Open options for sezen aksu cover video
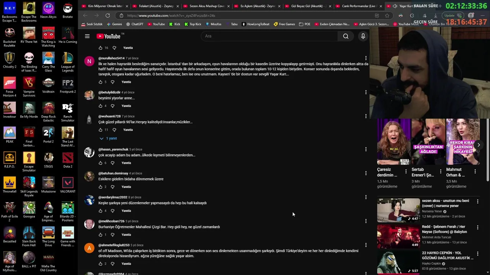The height and width of the screenshot is (275, 490). click(x=477, y=201)
